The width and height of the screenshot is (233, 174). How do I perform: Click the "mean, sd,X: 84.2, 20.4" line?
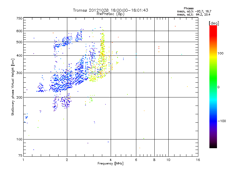tap(194, 14)
